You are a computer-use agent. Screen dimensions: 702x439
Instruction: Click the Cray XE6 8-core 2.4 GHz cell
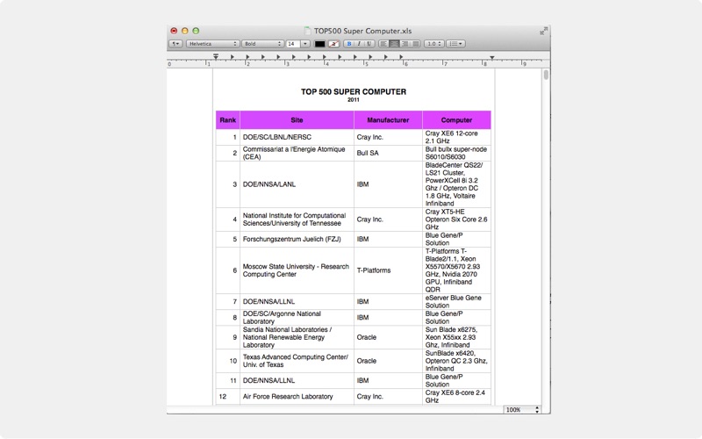tap(456, 397)
